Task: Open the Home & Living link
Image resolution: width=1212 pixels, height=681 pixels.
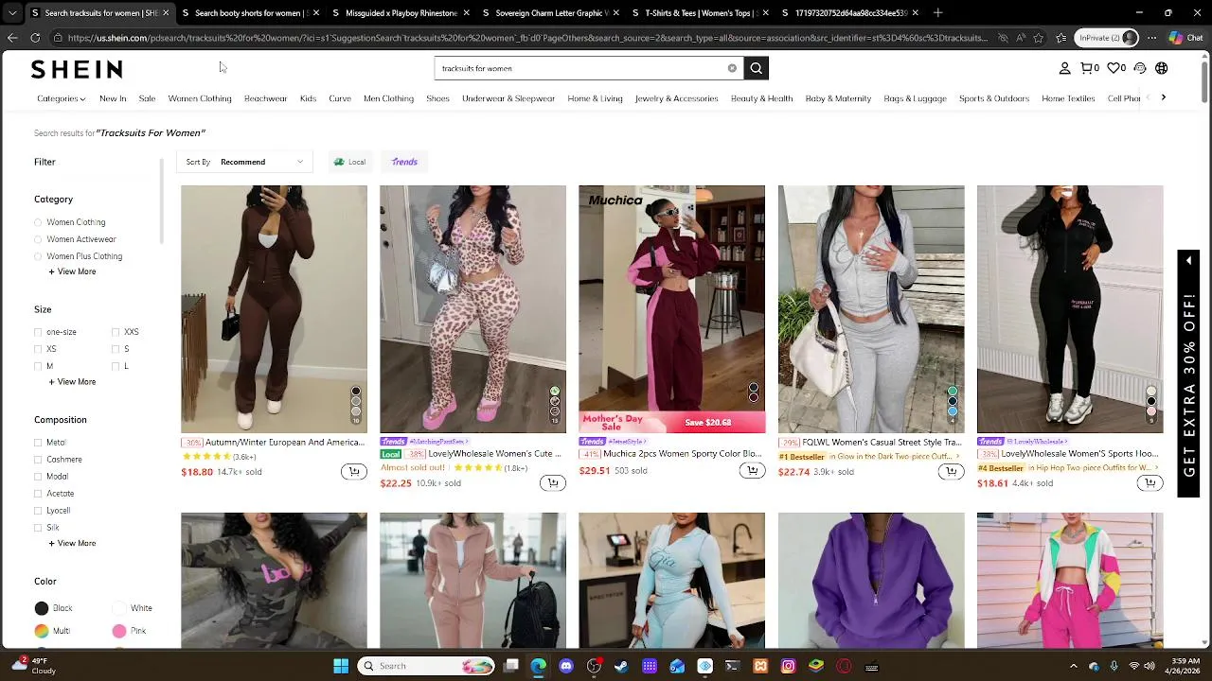Action: 595,98
